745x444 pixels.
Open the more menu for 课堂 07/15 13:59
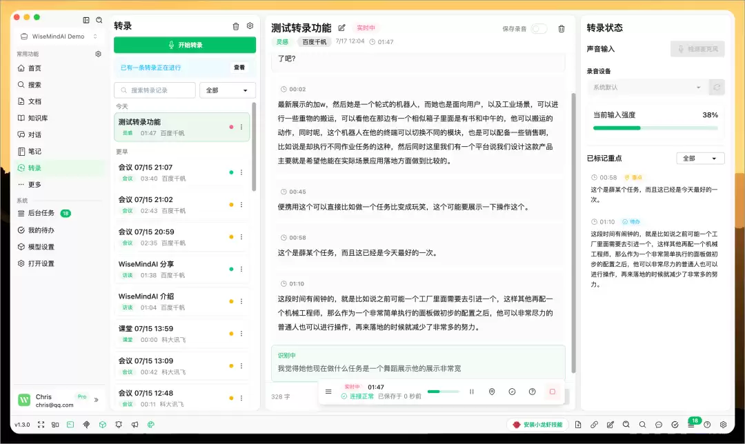(x=241, y=334)
